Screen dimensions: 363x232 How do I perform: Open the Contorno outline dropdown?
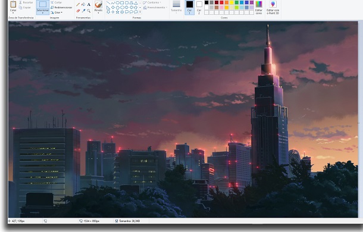pos(152,2)
